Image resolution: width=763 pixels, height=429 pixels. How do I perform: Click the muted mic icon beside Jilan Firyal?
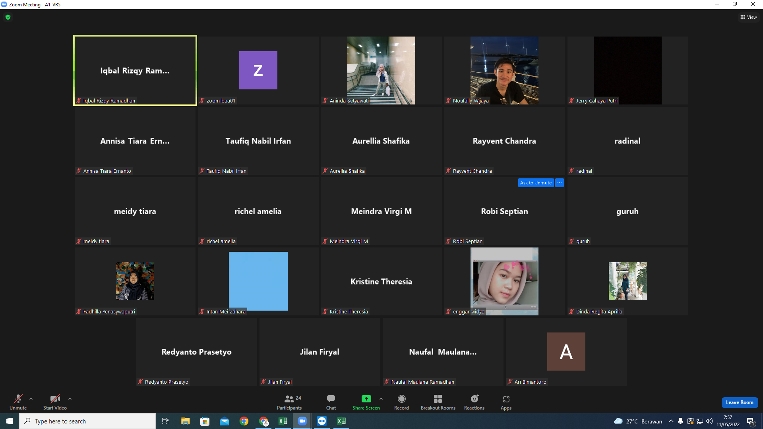pyautogui.click(x=263, y=382)
